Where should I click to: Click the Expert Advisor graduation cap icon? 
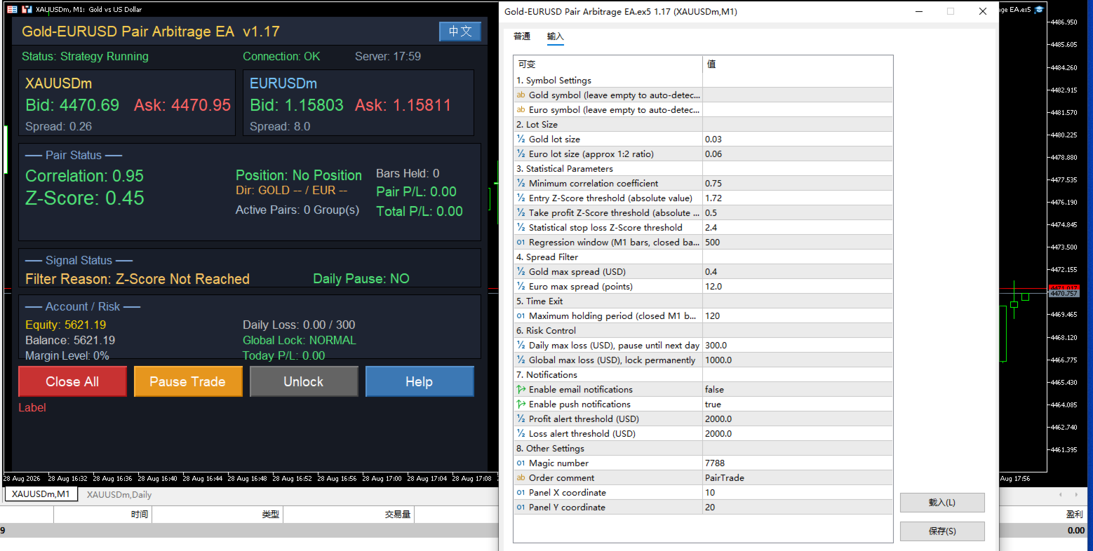(1039, 9)
